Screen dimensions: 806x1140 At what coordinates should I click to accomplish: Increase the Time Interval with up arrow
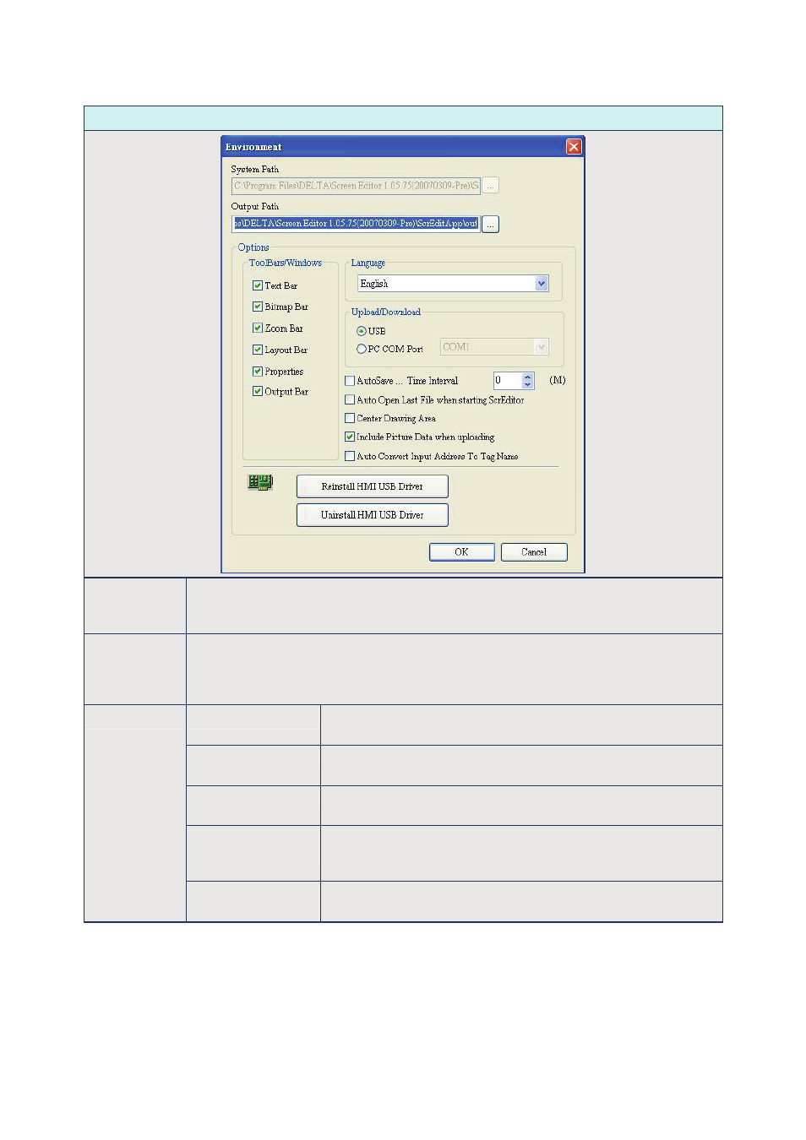point(528,377)
